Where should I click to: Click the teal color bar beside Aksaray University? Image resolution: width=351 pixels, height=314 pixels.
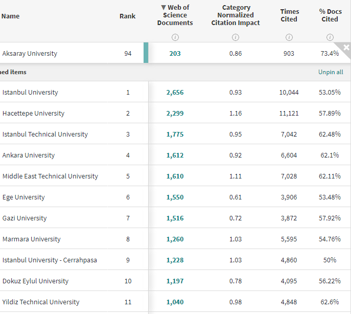click(146, 53)
